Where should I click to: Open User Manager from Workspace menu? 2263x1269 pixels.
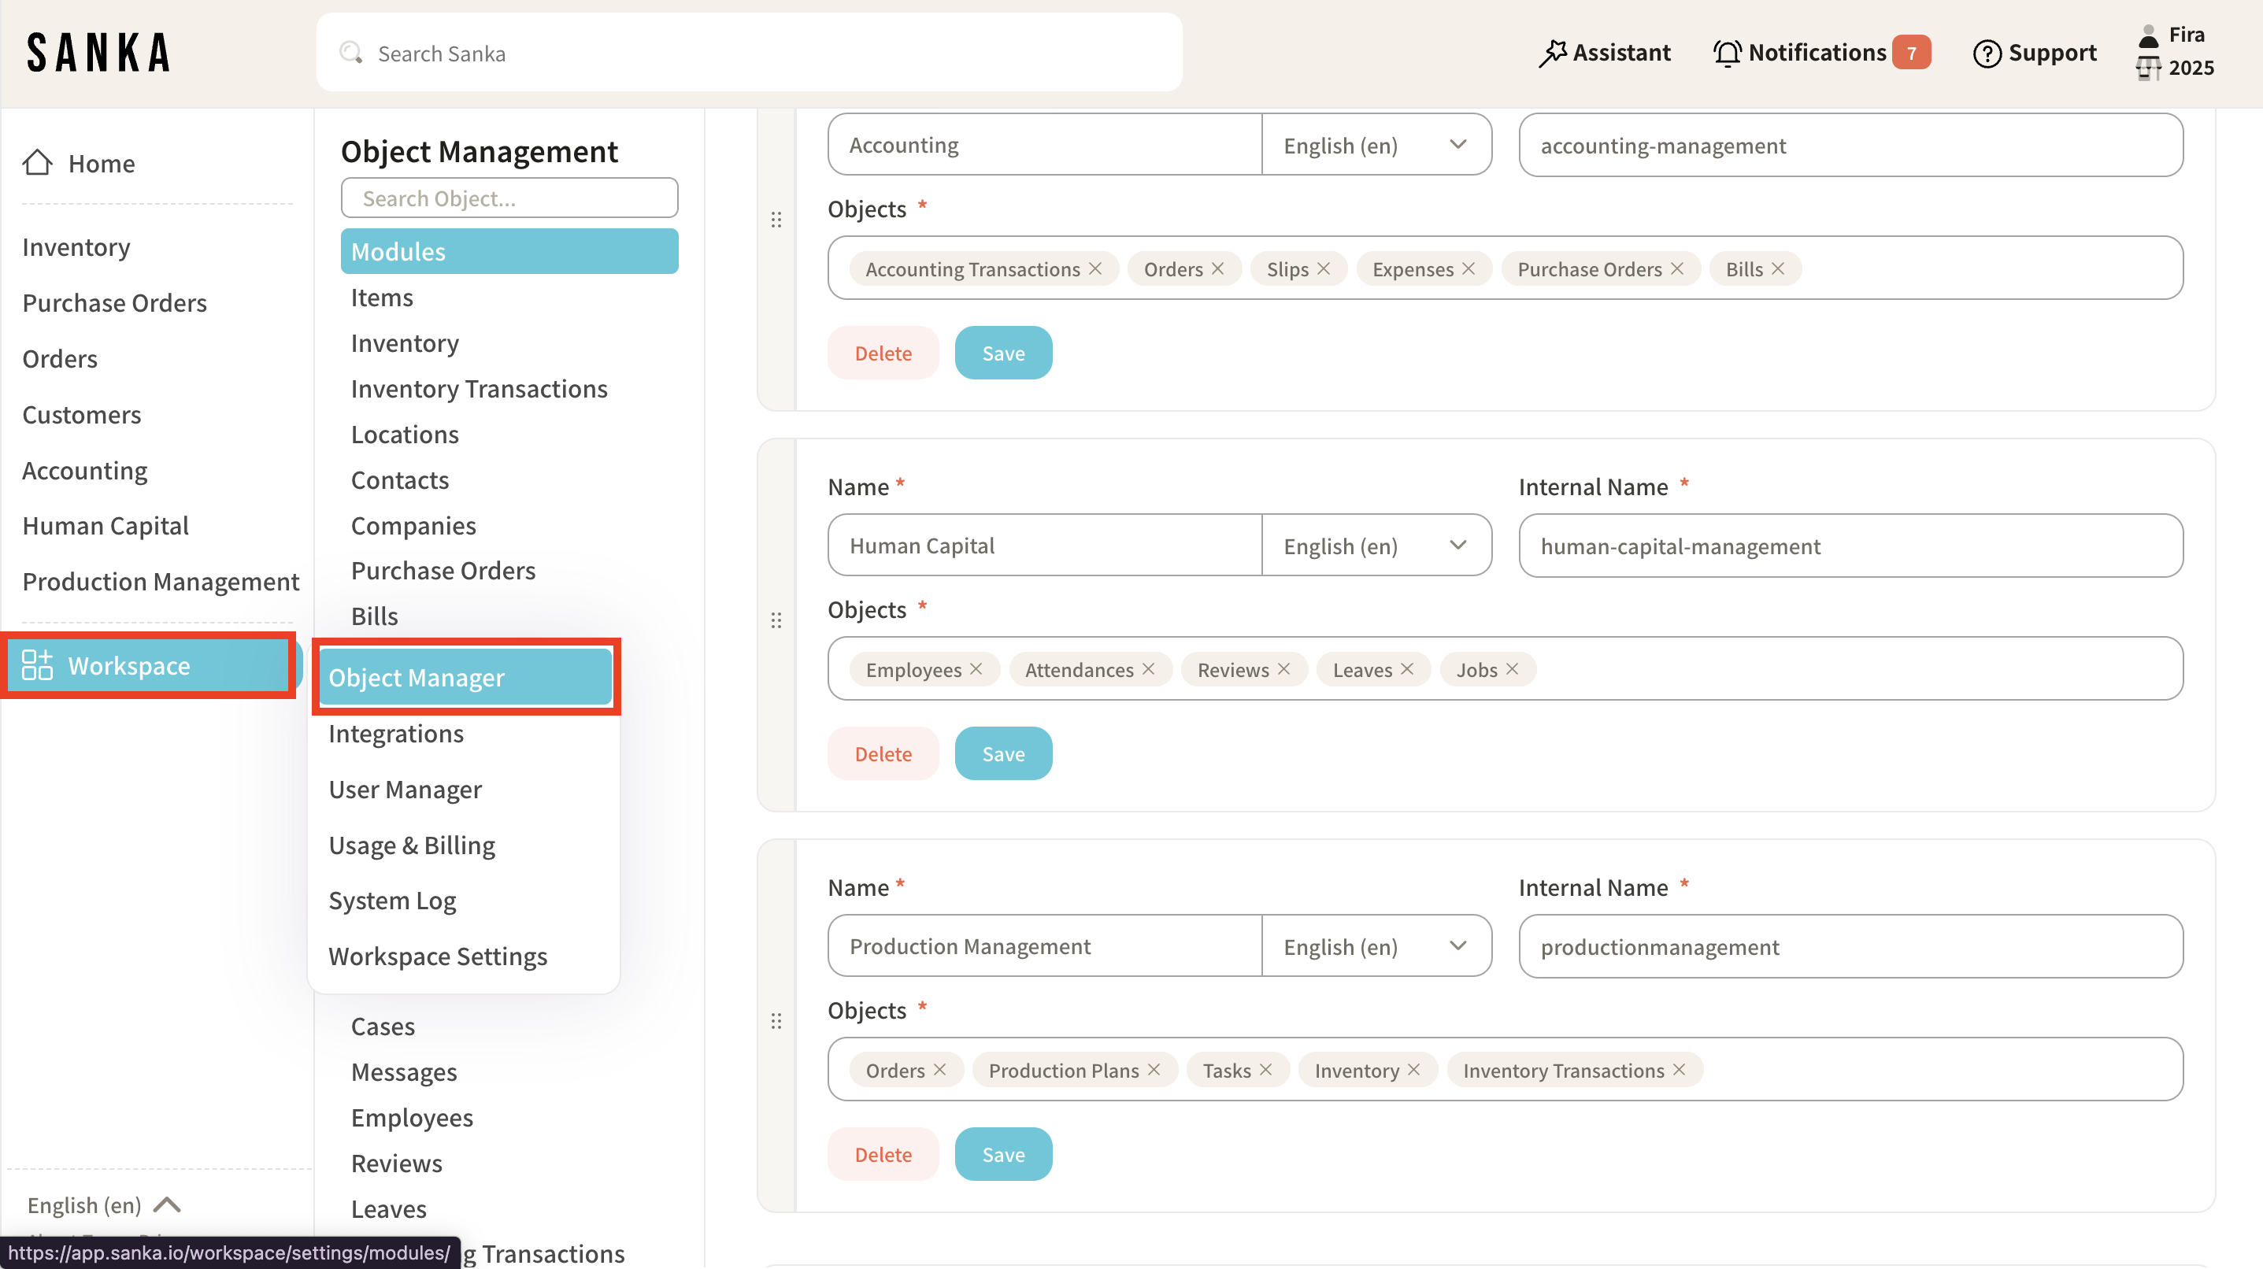click(405, 790)
